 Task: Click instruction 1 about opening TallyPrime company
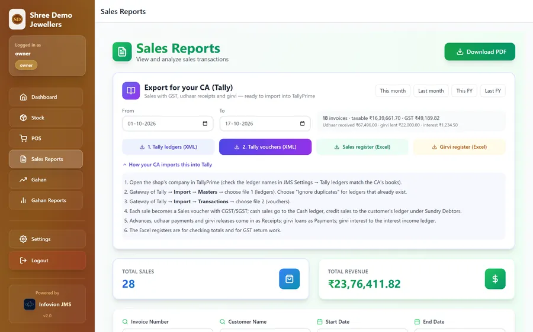tap(263, 183)
